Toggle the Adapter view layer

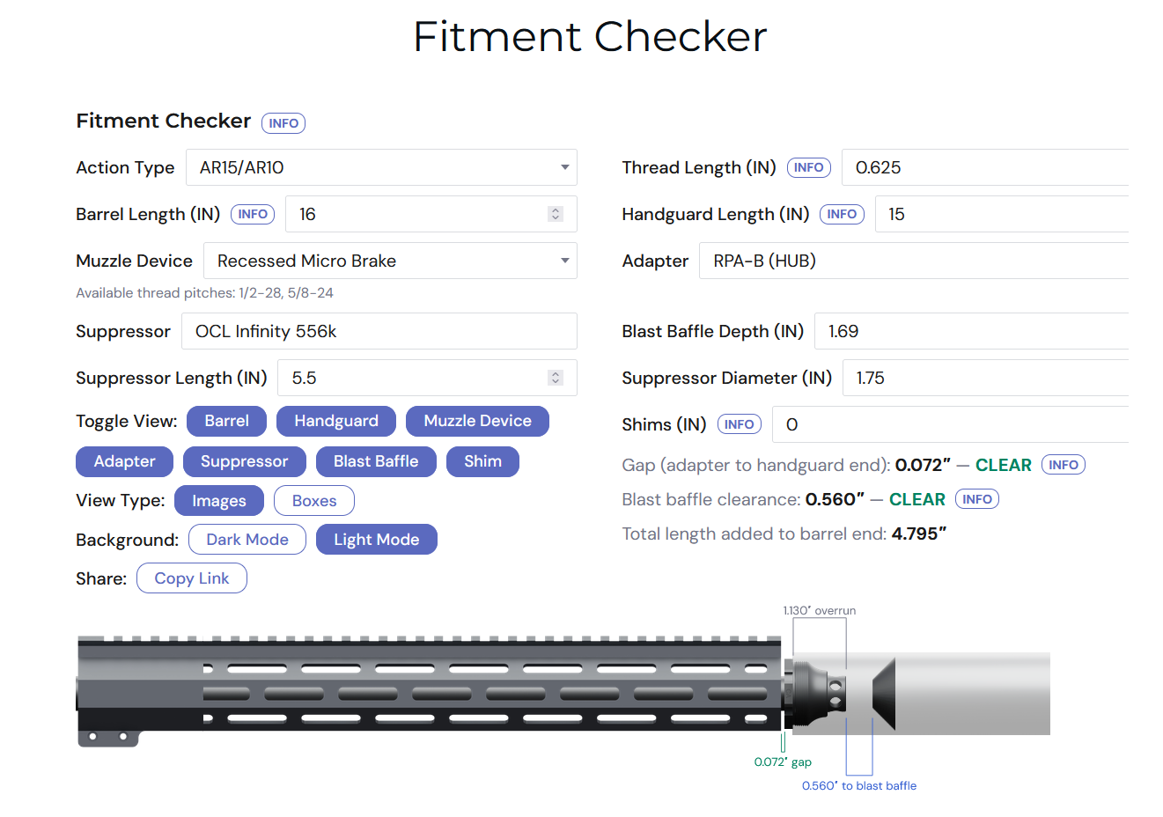[x=124, y=461]
